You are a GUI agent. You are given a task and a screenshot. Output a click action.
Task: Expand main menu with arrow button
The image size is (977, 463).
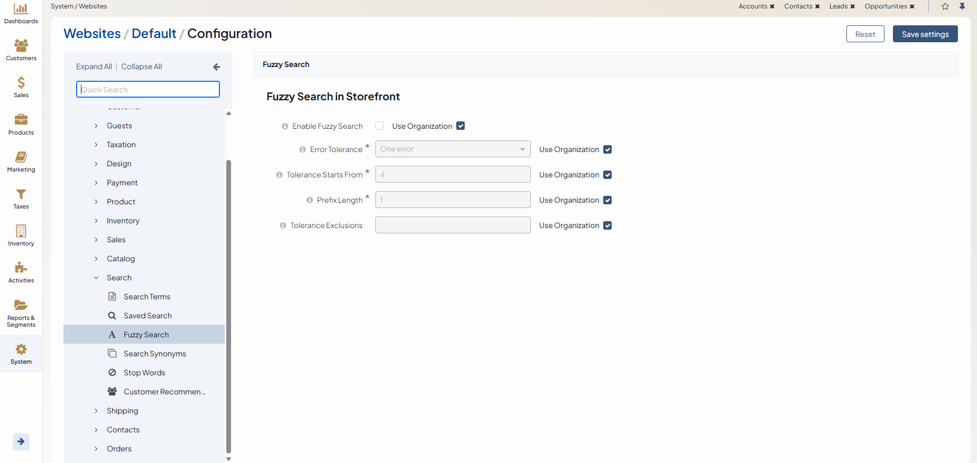pyautogui.click(x=21, y=441)
